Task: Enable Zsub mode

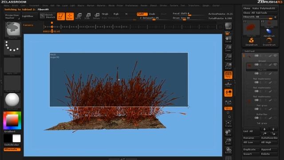Action: click(x=152, y=14)
